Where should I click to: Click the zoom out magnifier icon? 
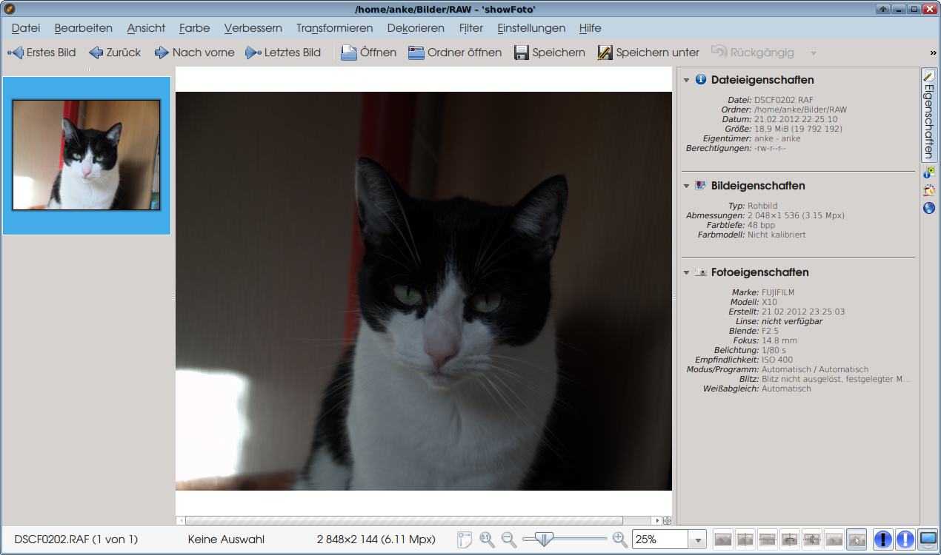(x=509, y=540)
